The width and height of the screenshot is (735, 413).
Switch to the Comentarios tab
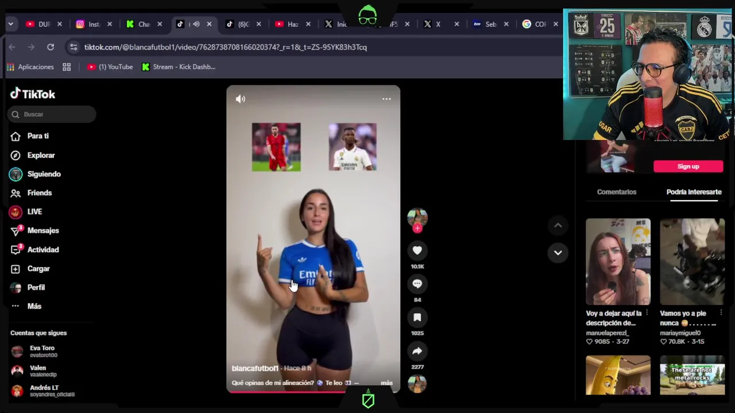point(617,192)
